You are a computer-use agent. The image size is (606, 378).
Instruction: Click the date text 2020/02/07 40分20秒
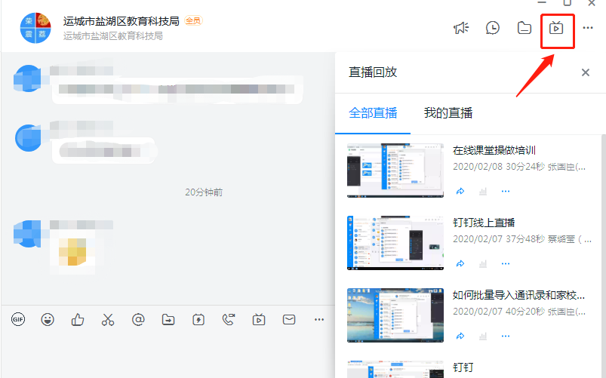(x=499, y=311)
